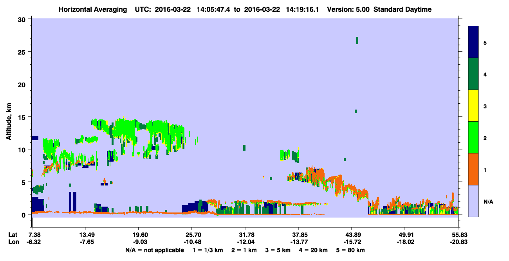Click latitude value '13.49'

[85, 234]
